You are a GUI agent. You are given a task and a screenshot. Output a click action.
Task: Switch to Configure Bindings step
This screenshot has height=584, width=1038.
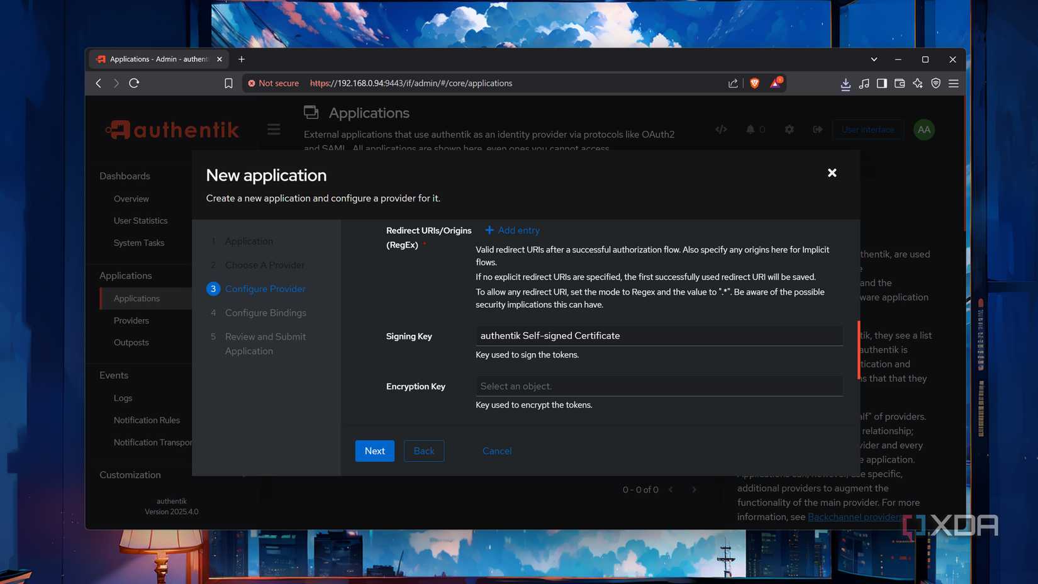tap(265, 312)
